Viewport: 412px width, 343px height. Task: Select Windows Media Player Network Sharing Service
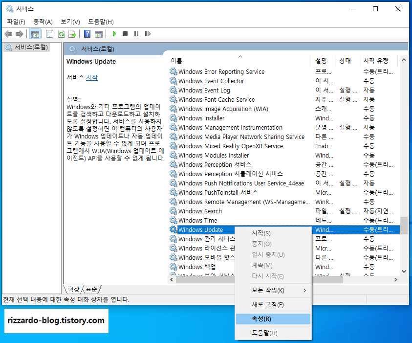pos(284,137)
